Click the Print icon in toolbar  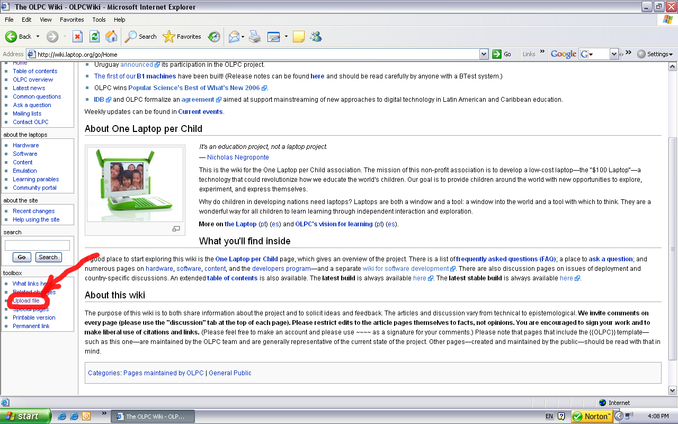(255, 37)
